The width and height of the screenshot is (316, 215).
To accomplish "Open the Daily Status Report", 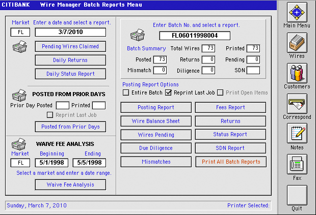I will pos(70,74).
